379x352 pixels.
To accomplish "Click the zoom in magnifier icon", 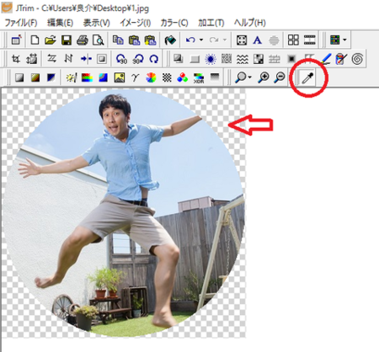I will (264, 77).
